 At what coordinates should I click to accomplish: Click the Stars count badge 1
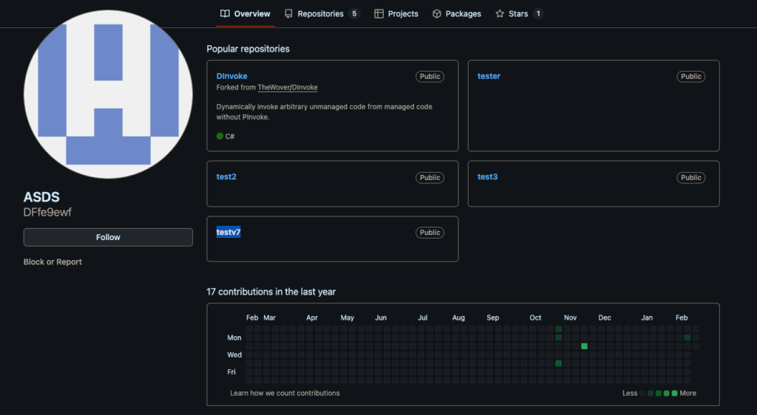(x=538, y=13)
